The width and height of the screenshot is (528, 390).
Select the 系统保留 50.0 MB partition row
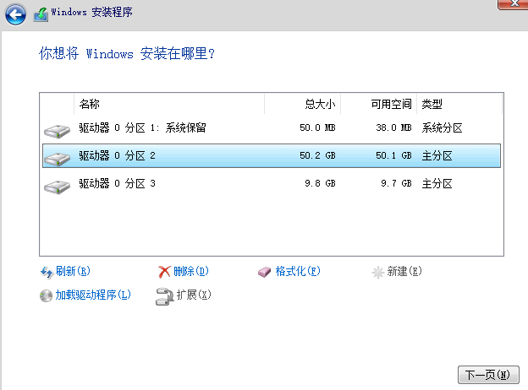point(271,128)
